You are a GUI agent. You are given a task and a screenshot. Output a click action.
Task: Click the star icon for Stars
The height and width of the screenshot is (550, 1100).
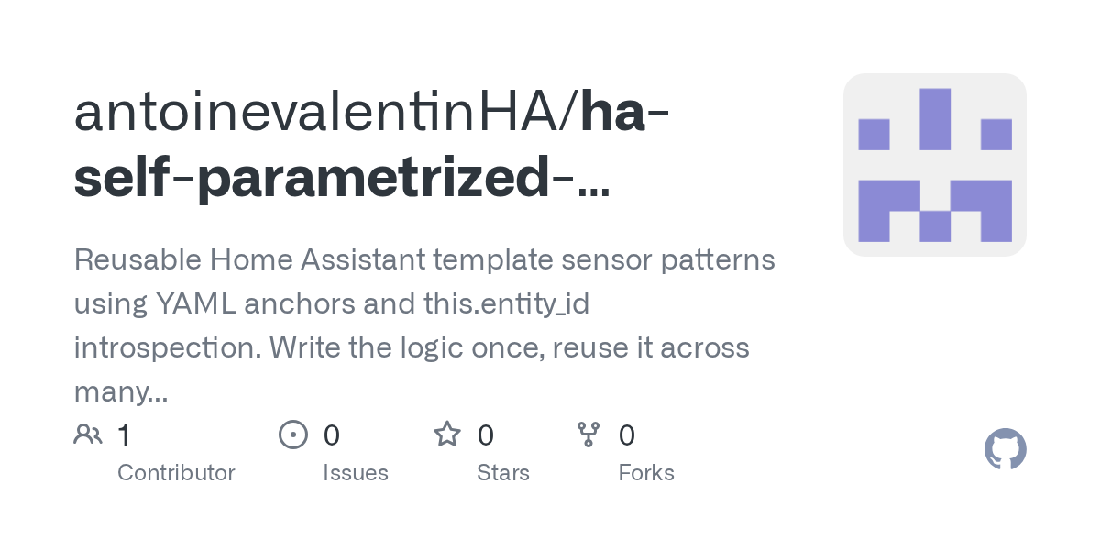pyautogui.click(x=447, y=434)
